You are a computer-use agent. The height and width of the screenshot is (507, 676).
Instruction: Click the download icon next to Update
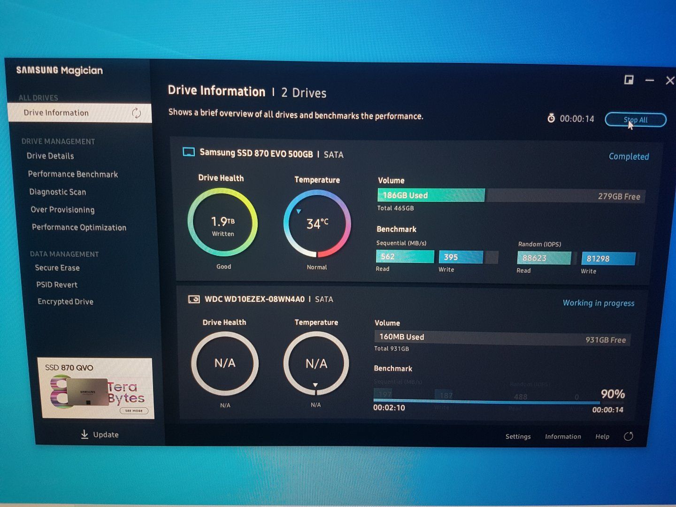[x=84, y=434]
